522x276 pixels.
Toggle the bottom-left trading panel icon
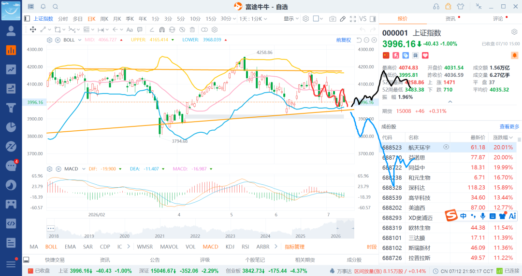[26, 260]
